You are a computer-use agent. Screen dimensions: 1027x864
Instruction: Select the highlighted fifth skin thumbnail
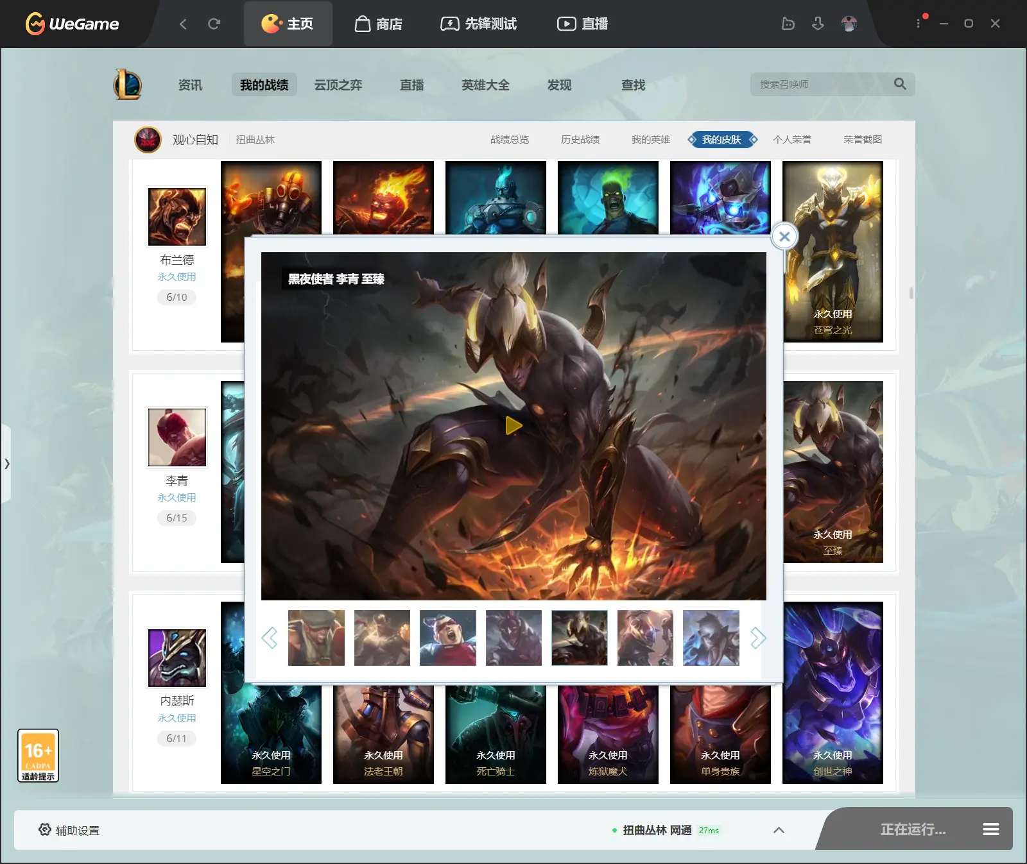tap(580, 638)
